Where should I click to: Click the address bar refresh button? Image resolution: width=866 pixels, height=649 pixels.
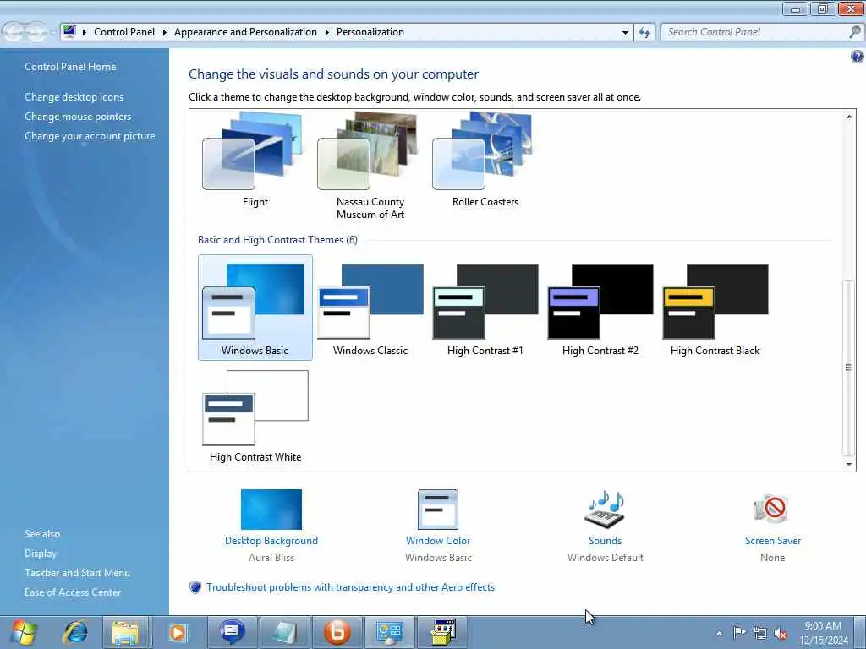(644, 33)
